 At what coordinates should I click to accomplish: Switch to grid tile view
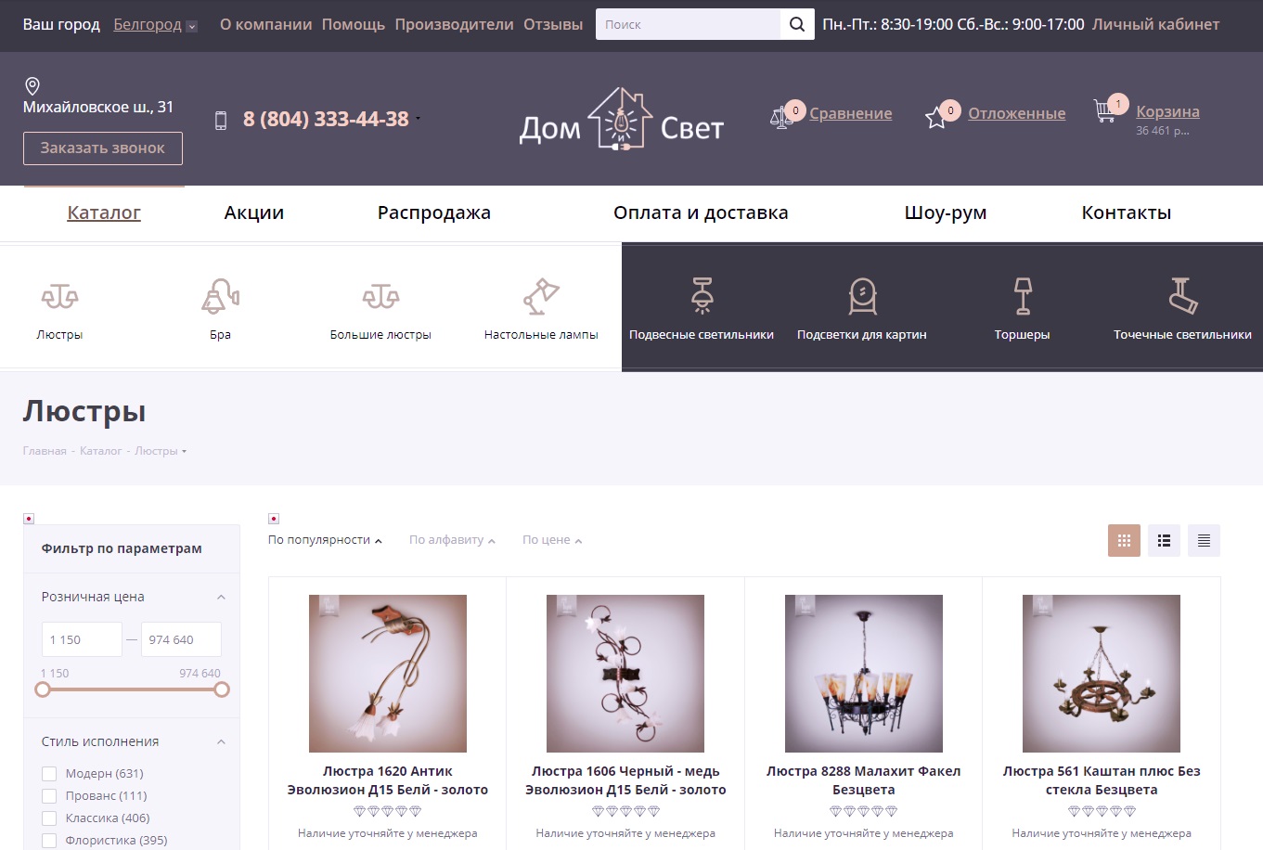pos(1124,541)
